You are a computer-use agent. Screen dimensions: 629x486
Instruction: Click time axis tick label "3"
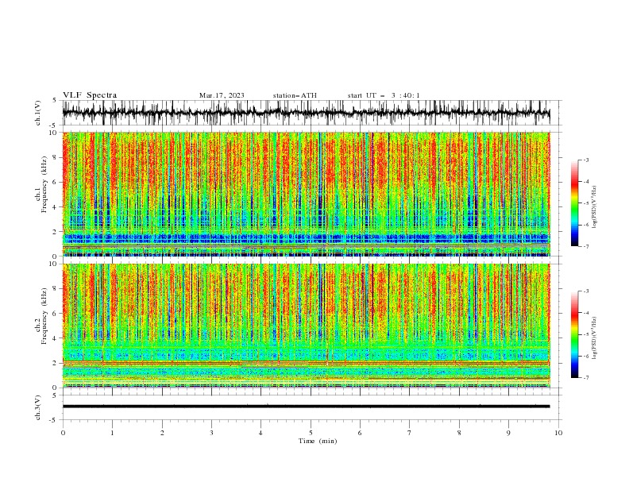(211, 433)
